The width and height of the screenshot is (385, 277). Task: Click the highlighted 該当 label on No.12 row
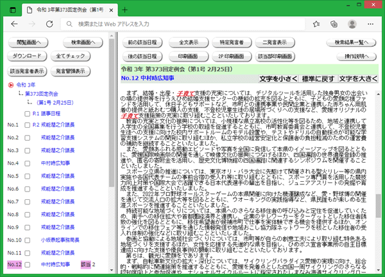tap(86, 265)
